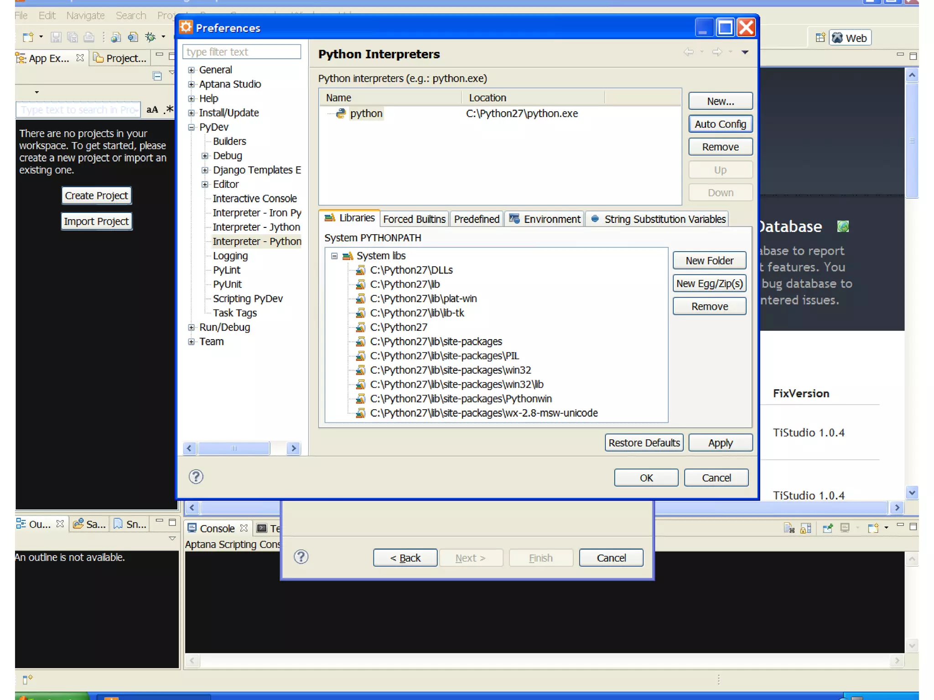Viewport: 934px width, 700px height.
Task: Open the String Substitution Variables tab
Action: click(657, 219)
